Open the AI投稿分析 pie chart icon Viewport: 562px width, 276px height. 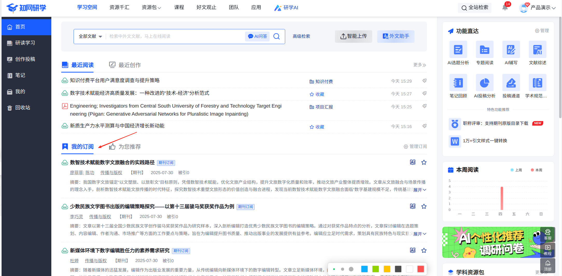484,83
